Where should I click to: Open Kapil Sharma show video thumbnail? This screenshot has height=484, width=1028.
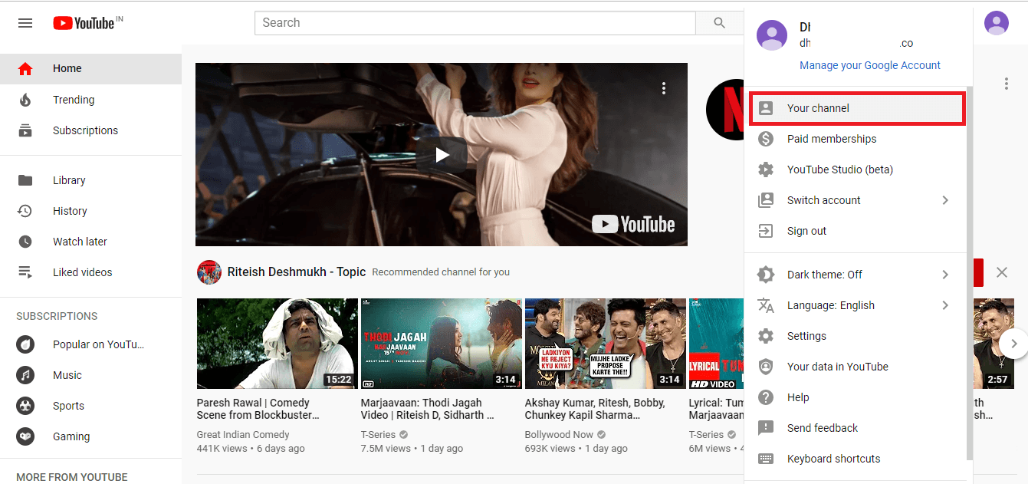point(606,344)
